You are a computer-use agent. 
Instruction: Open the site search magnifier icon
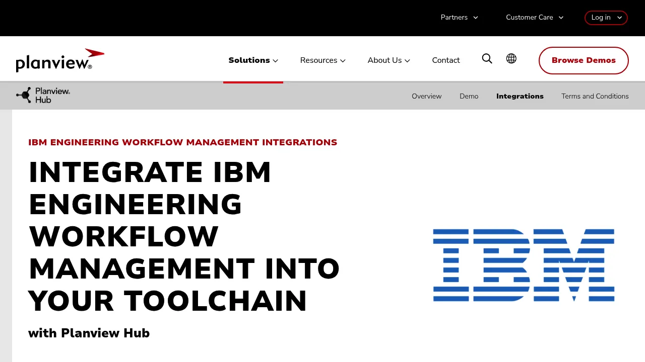487,59
